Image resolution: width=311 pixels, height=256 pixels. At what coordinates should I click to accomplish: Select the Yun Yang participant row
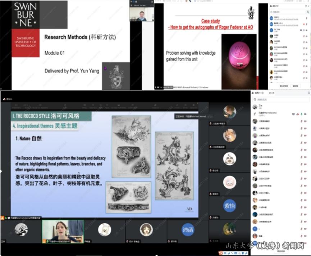pos(289,30)
